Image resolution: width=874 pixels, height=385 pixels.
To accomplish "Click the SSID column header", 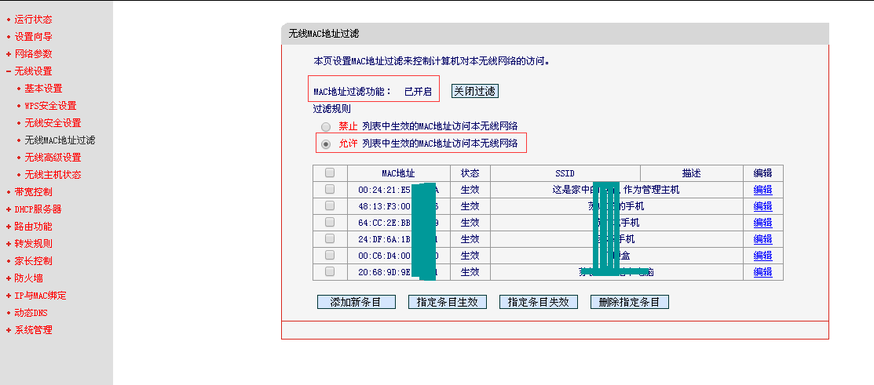I will pos(565,173).
